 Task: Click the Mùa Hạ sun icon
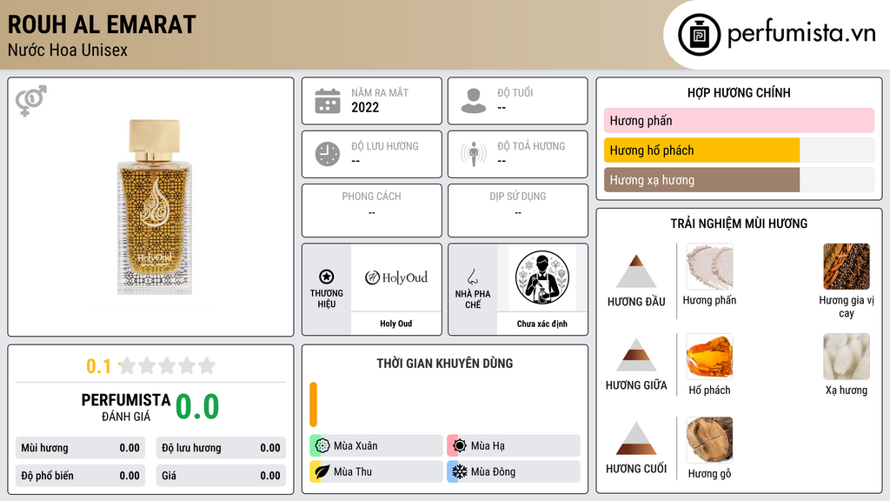click(x=460, y=446)
